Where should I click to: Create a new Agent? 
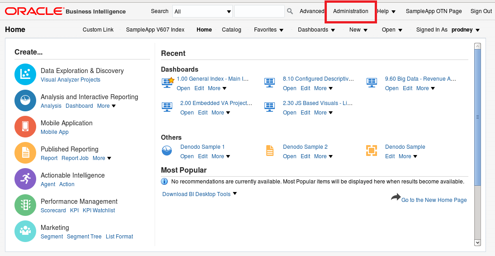pyautogui.click(x=48, y=184)
